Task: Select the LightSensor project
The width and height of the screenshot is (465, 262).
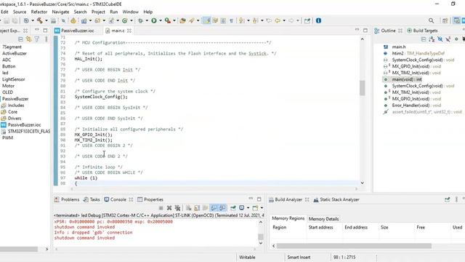Action: pyautogui.click(x=14, y=79)
